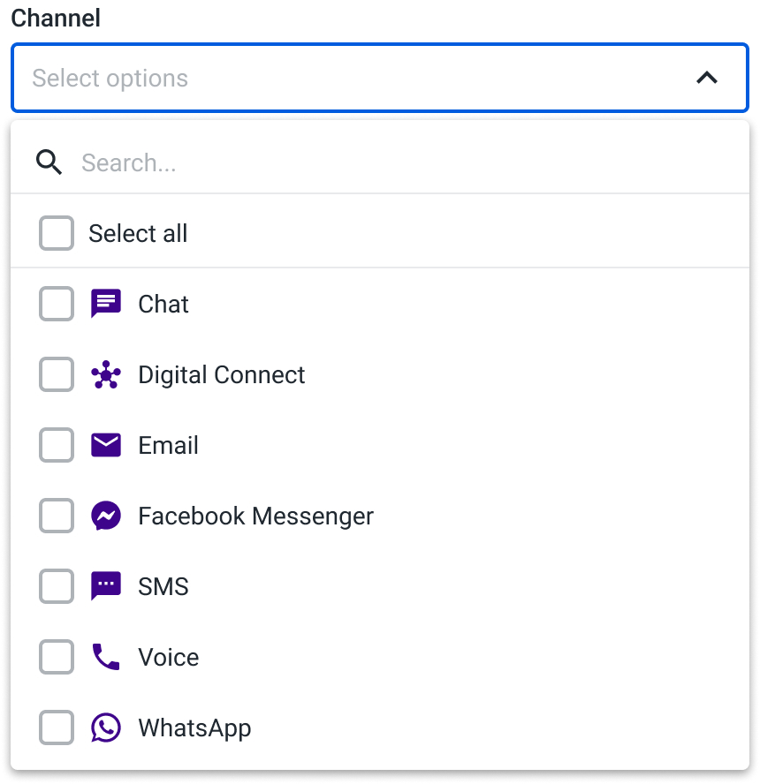Click the Select options combo box
The height and width of the screenshot is (784, 760).
click(380, 78)
